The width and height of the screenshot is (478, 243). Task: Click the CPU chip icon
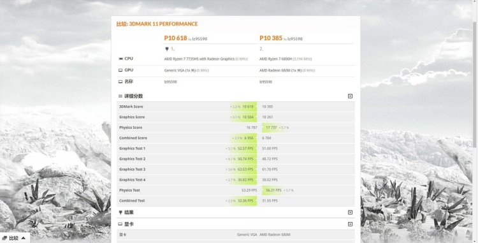pyautogui.click(x=120, y=59)
